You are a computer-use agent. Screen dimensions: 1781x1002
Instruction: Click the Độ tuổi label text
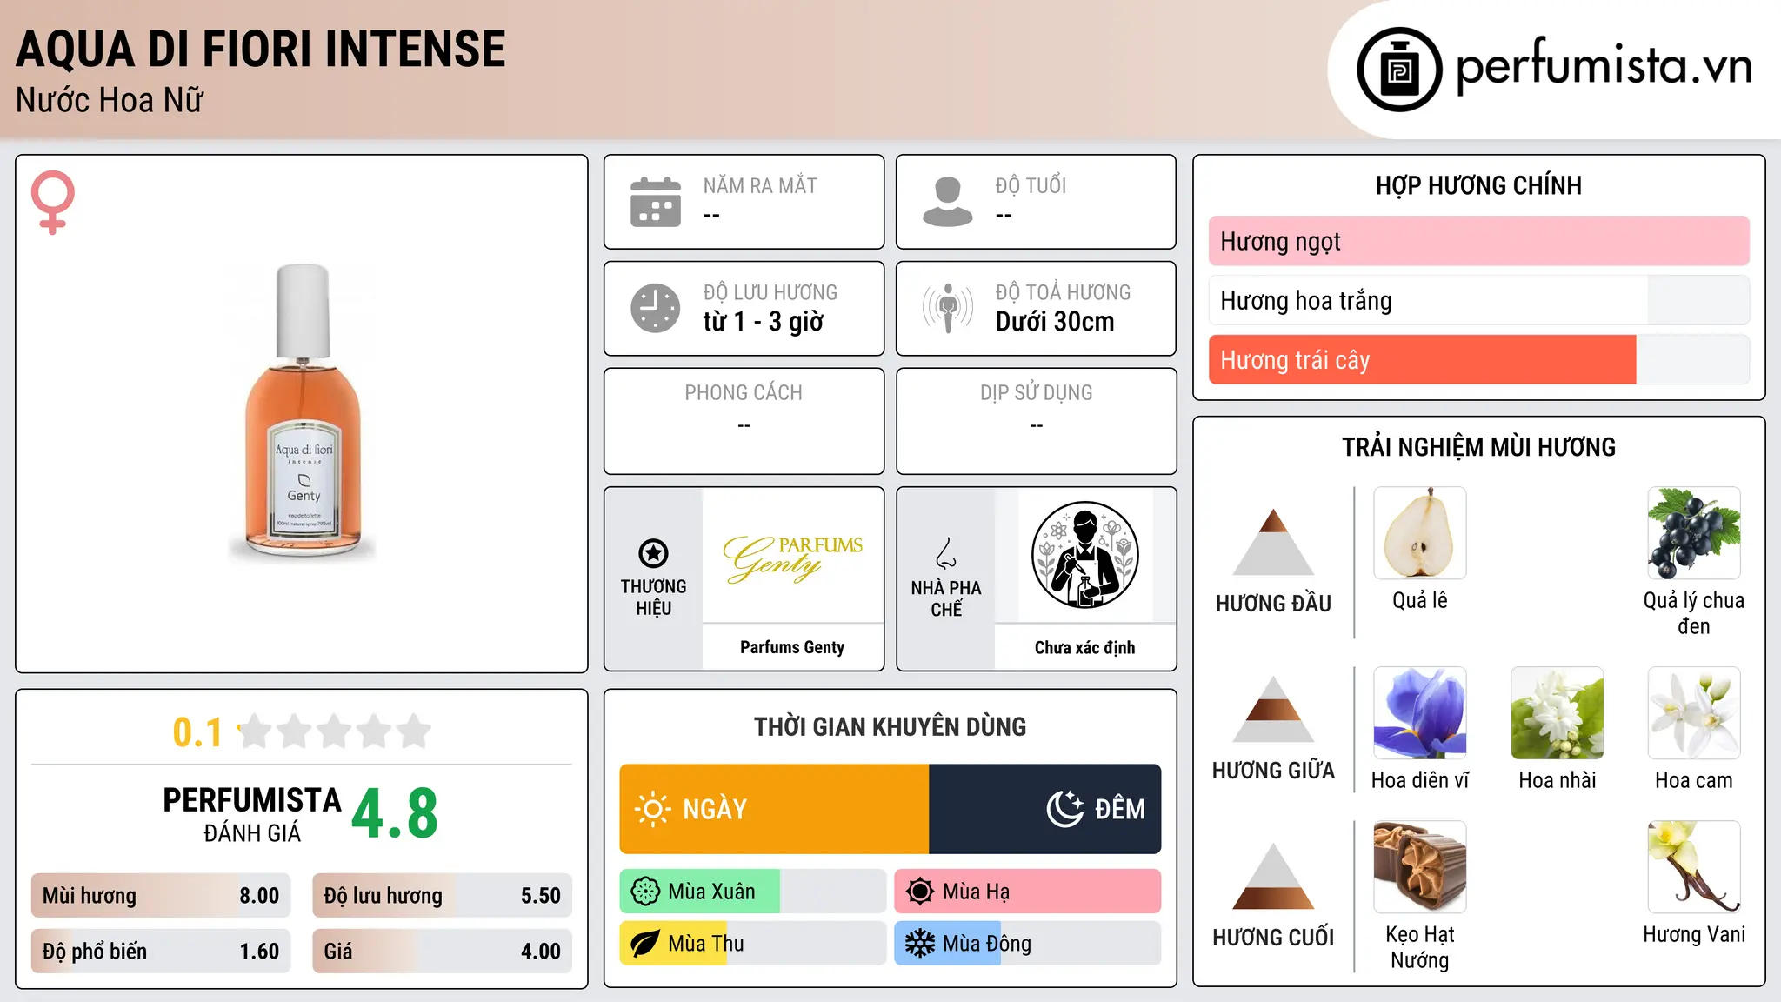click(x=1031, y=185)
